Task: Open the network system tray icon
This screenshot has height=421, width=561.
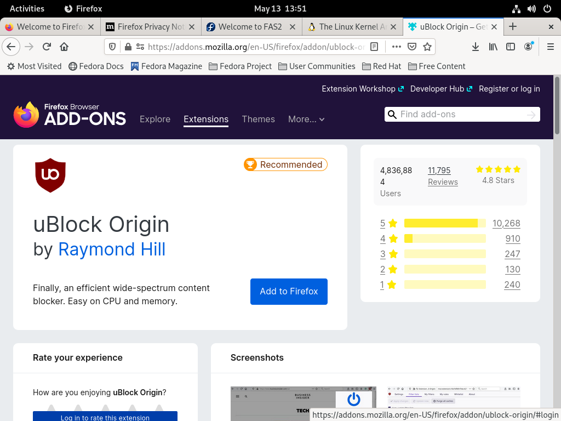Action: [516, 9]
